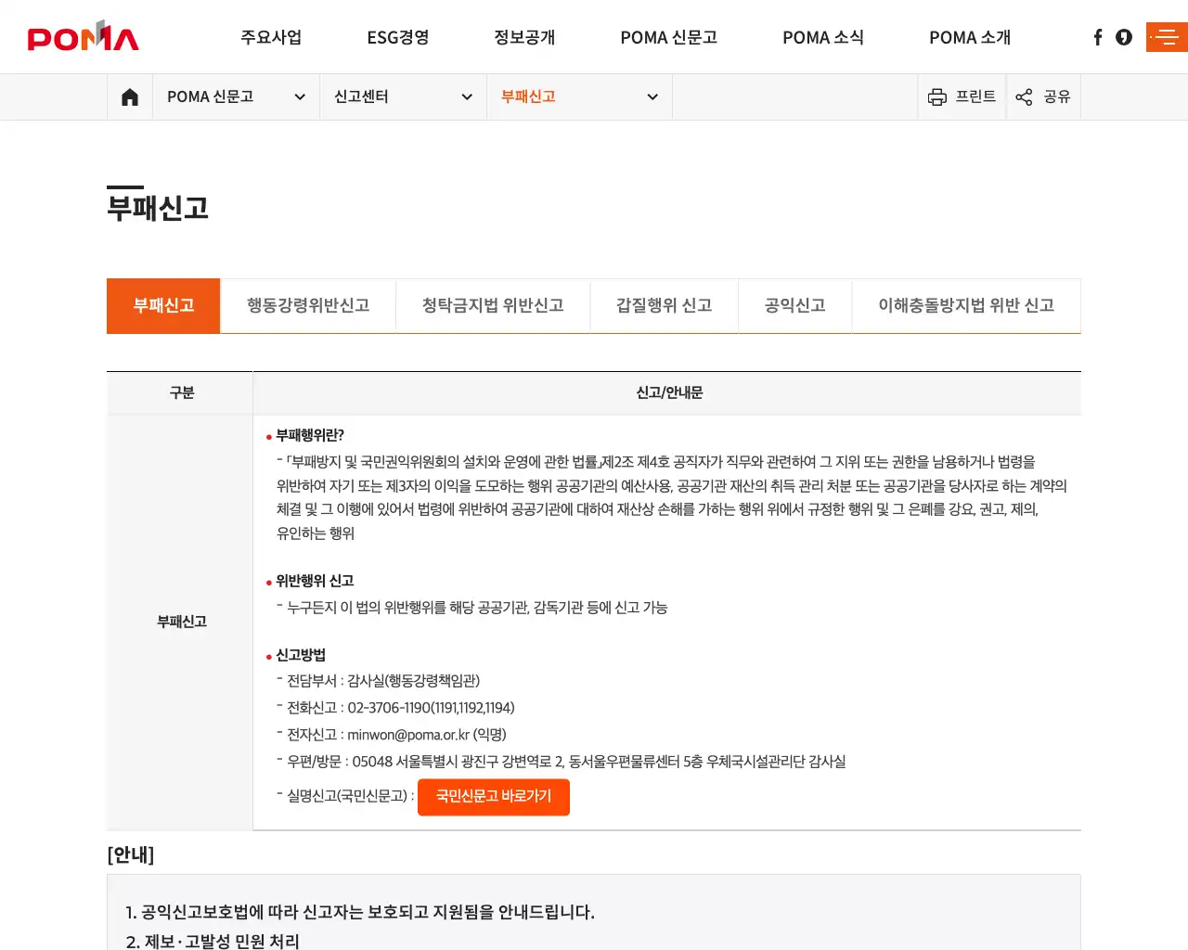1188x950 pixels.
Task: Click the share icon
Action: [1024, 96]
